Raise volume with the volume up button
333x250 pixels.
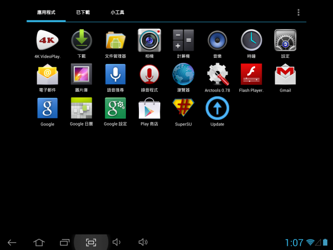[143, 242]
